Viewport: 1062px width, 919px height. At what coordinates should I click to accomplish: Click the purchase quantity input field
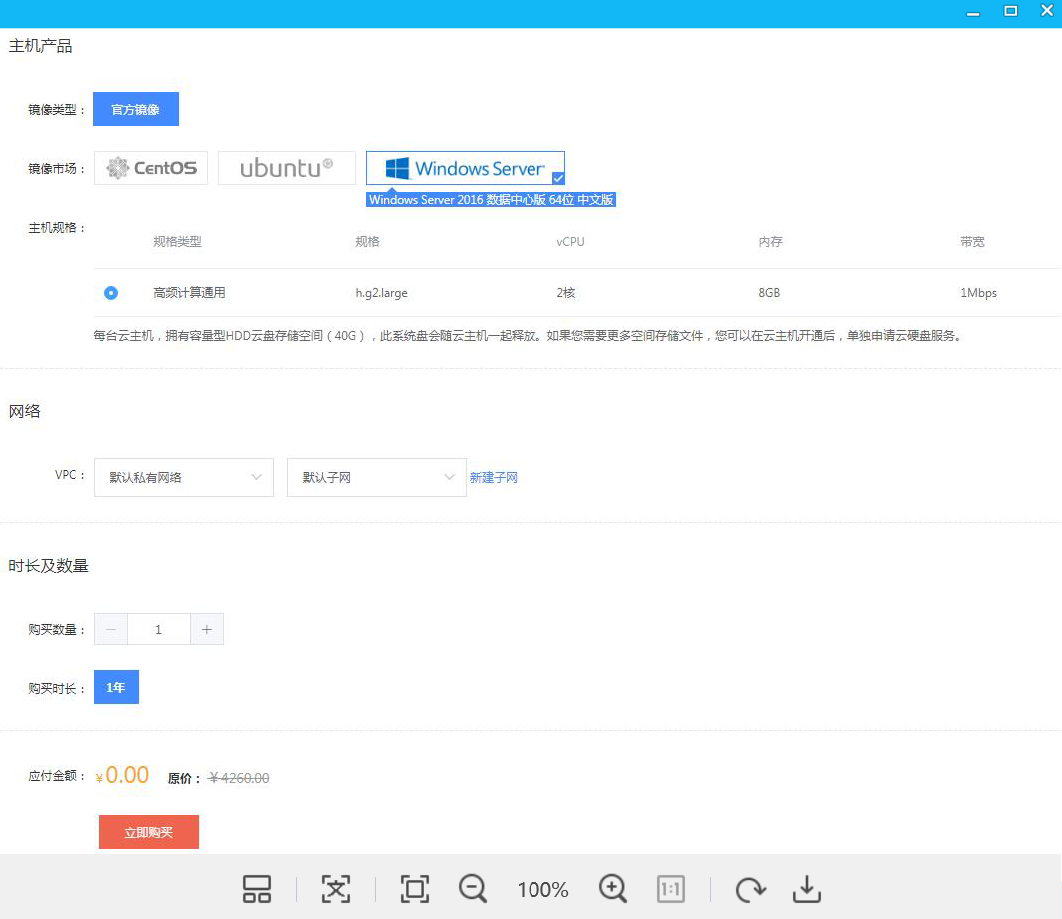click(159, 630)
